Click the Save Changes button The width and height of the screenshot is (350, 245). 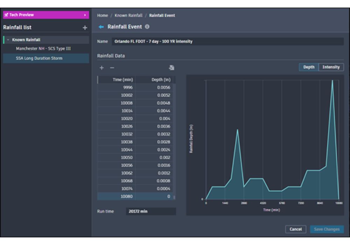(x=327, y=229)
